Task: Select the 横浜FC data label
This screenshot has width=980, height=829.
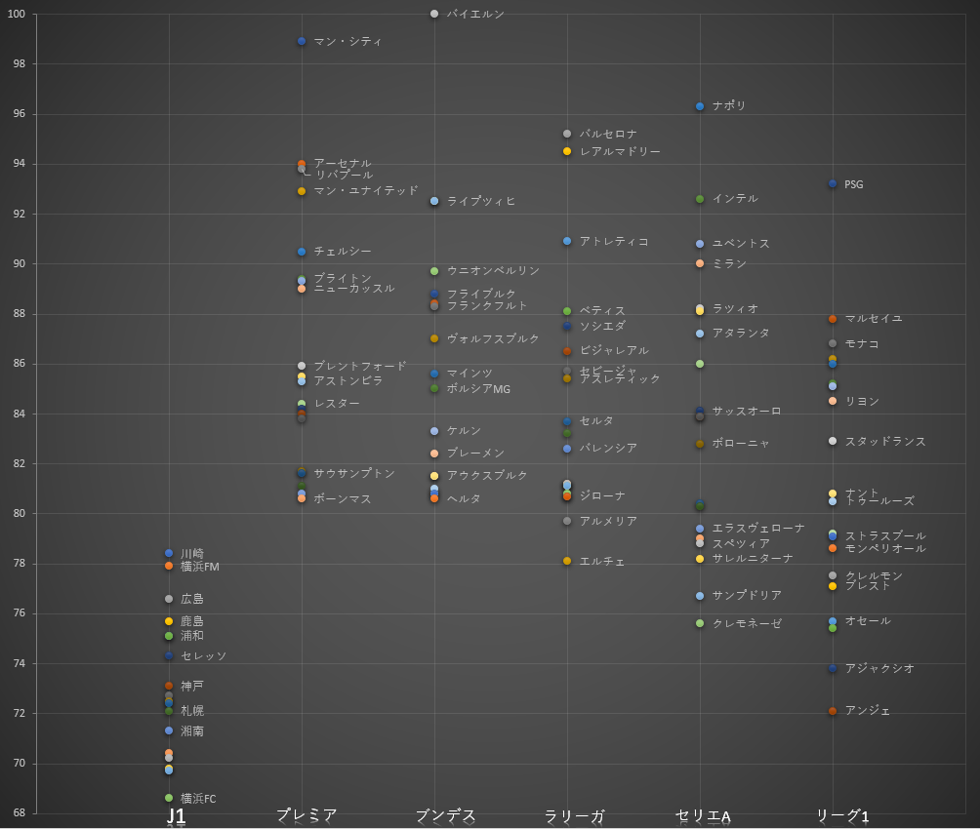Action: [198, 799]
